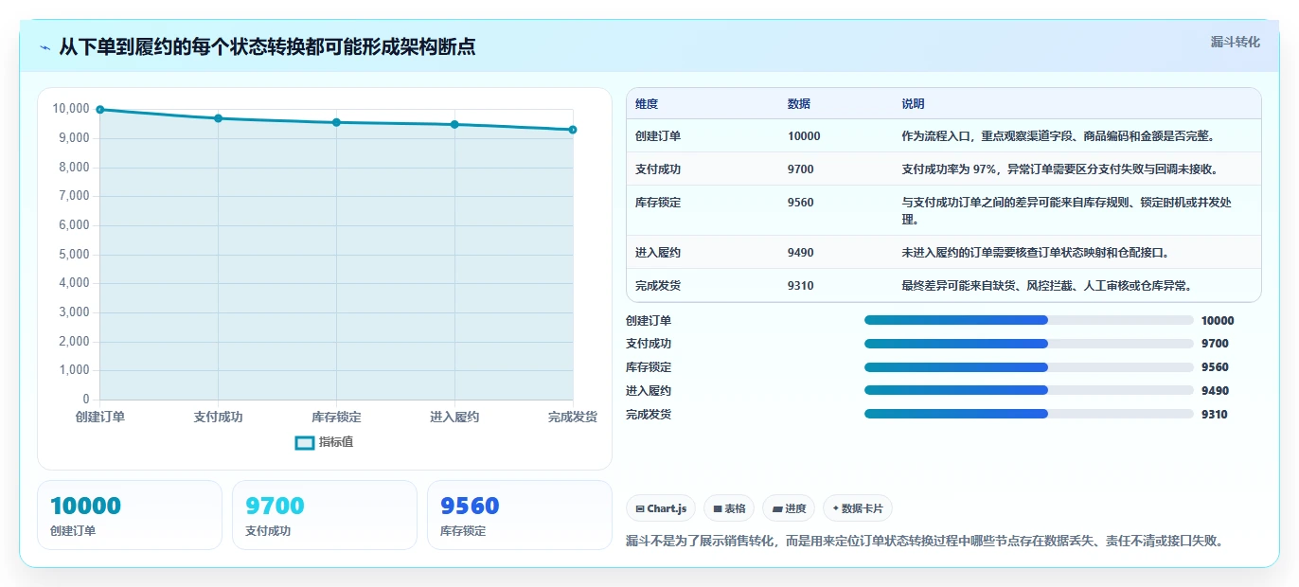Click the 9700 value in the table
The height and width of the screenshot is (587, 1299).
click(801, 169)
